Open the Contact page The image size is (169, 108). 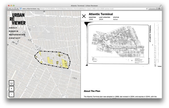(x=15, y=38)
